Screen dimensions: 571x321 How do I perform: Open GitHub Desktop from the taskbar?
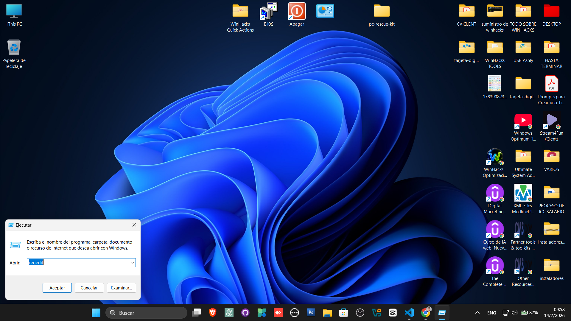point(245,313)
